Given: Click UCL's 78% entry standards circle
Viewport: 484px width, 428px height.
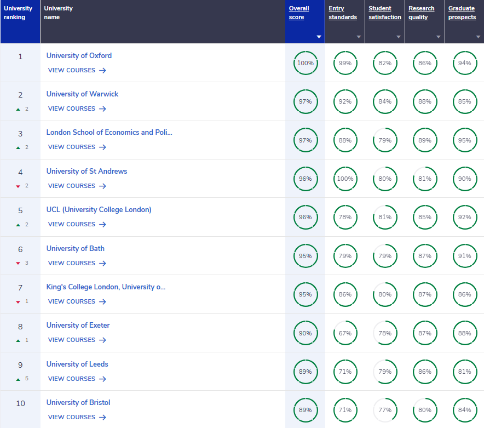Looking at the screenshot, I should point(345,217).
